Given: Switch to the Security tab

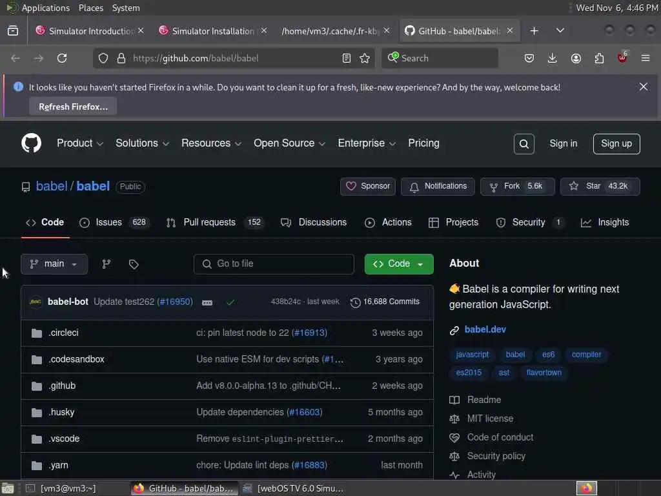Looking at the screenshot, I should point(531,222).
